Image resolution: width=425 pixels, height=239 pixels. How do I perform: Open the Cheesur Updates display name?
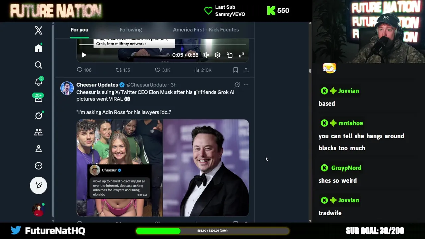pos(97,85)
